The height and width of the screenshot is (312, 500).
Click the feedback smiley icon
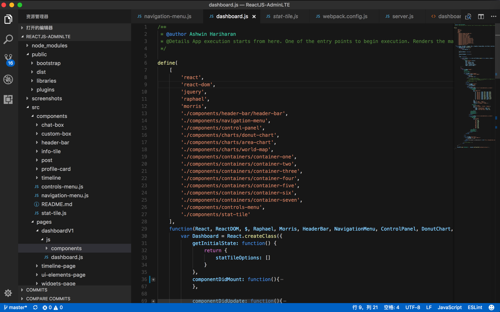click(x=491, y=308)
